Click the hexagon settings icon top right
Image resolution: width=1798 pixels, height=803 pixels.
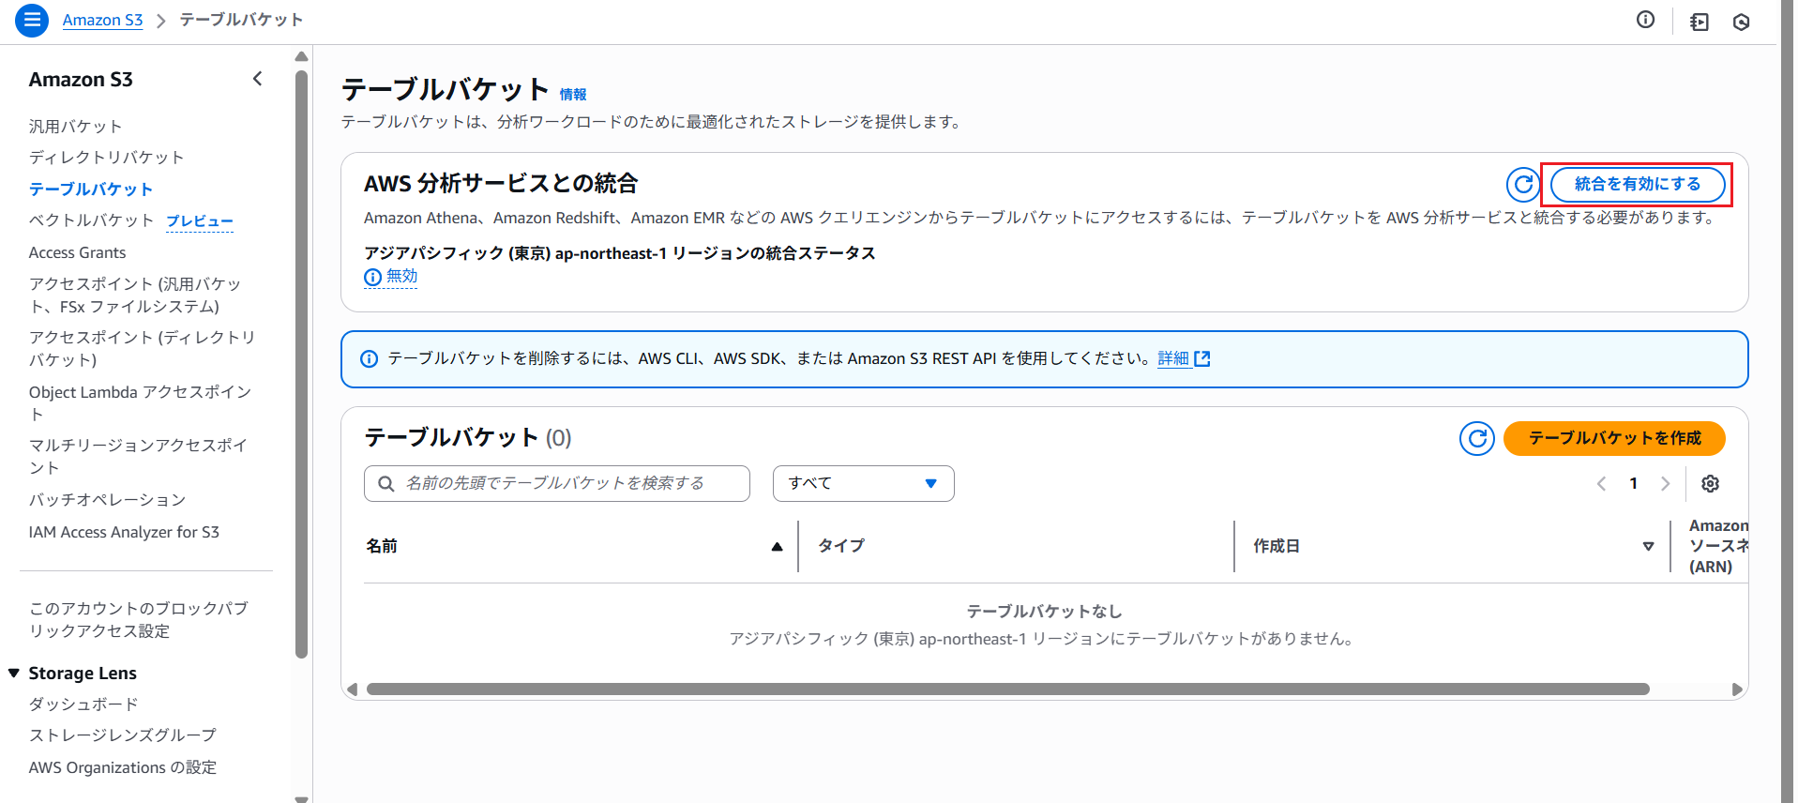(x=1741, y=22)
